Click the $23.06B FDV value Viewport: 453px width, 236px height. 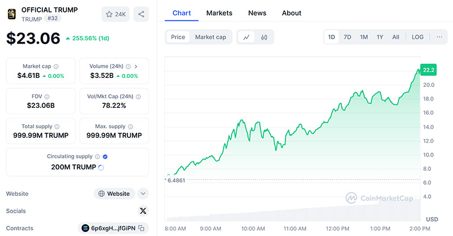[x=41, y=106]
